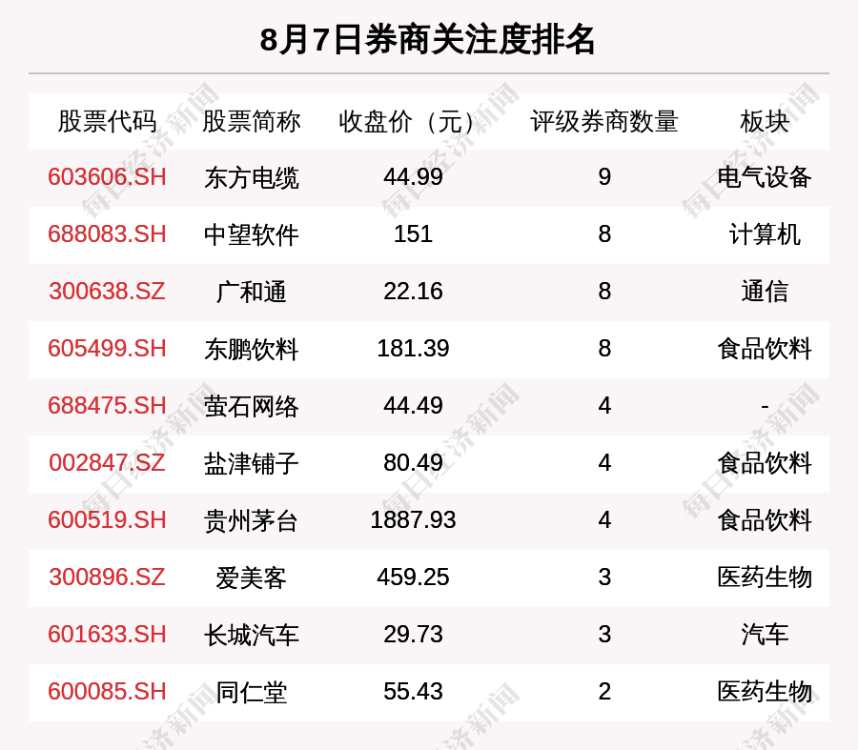Click closing price 22.16

coord(413,291)
